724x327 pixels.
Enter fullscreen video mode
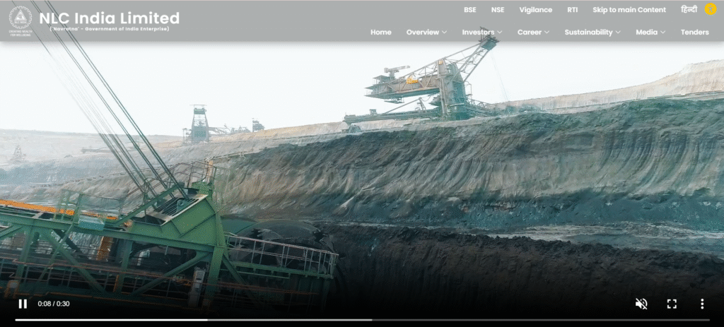click(672, 304)
